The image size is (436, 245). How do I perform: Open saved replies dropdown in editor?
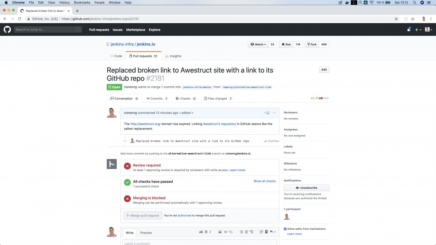tap(272, 232)
